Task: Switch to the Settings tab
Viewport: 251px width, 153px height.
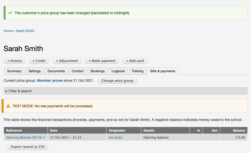Action: (34, 71)
